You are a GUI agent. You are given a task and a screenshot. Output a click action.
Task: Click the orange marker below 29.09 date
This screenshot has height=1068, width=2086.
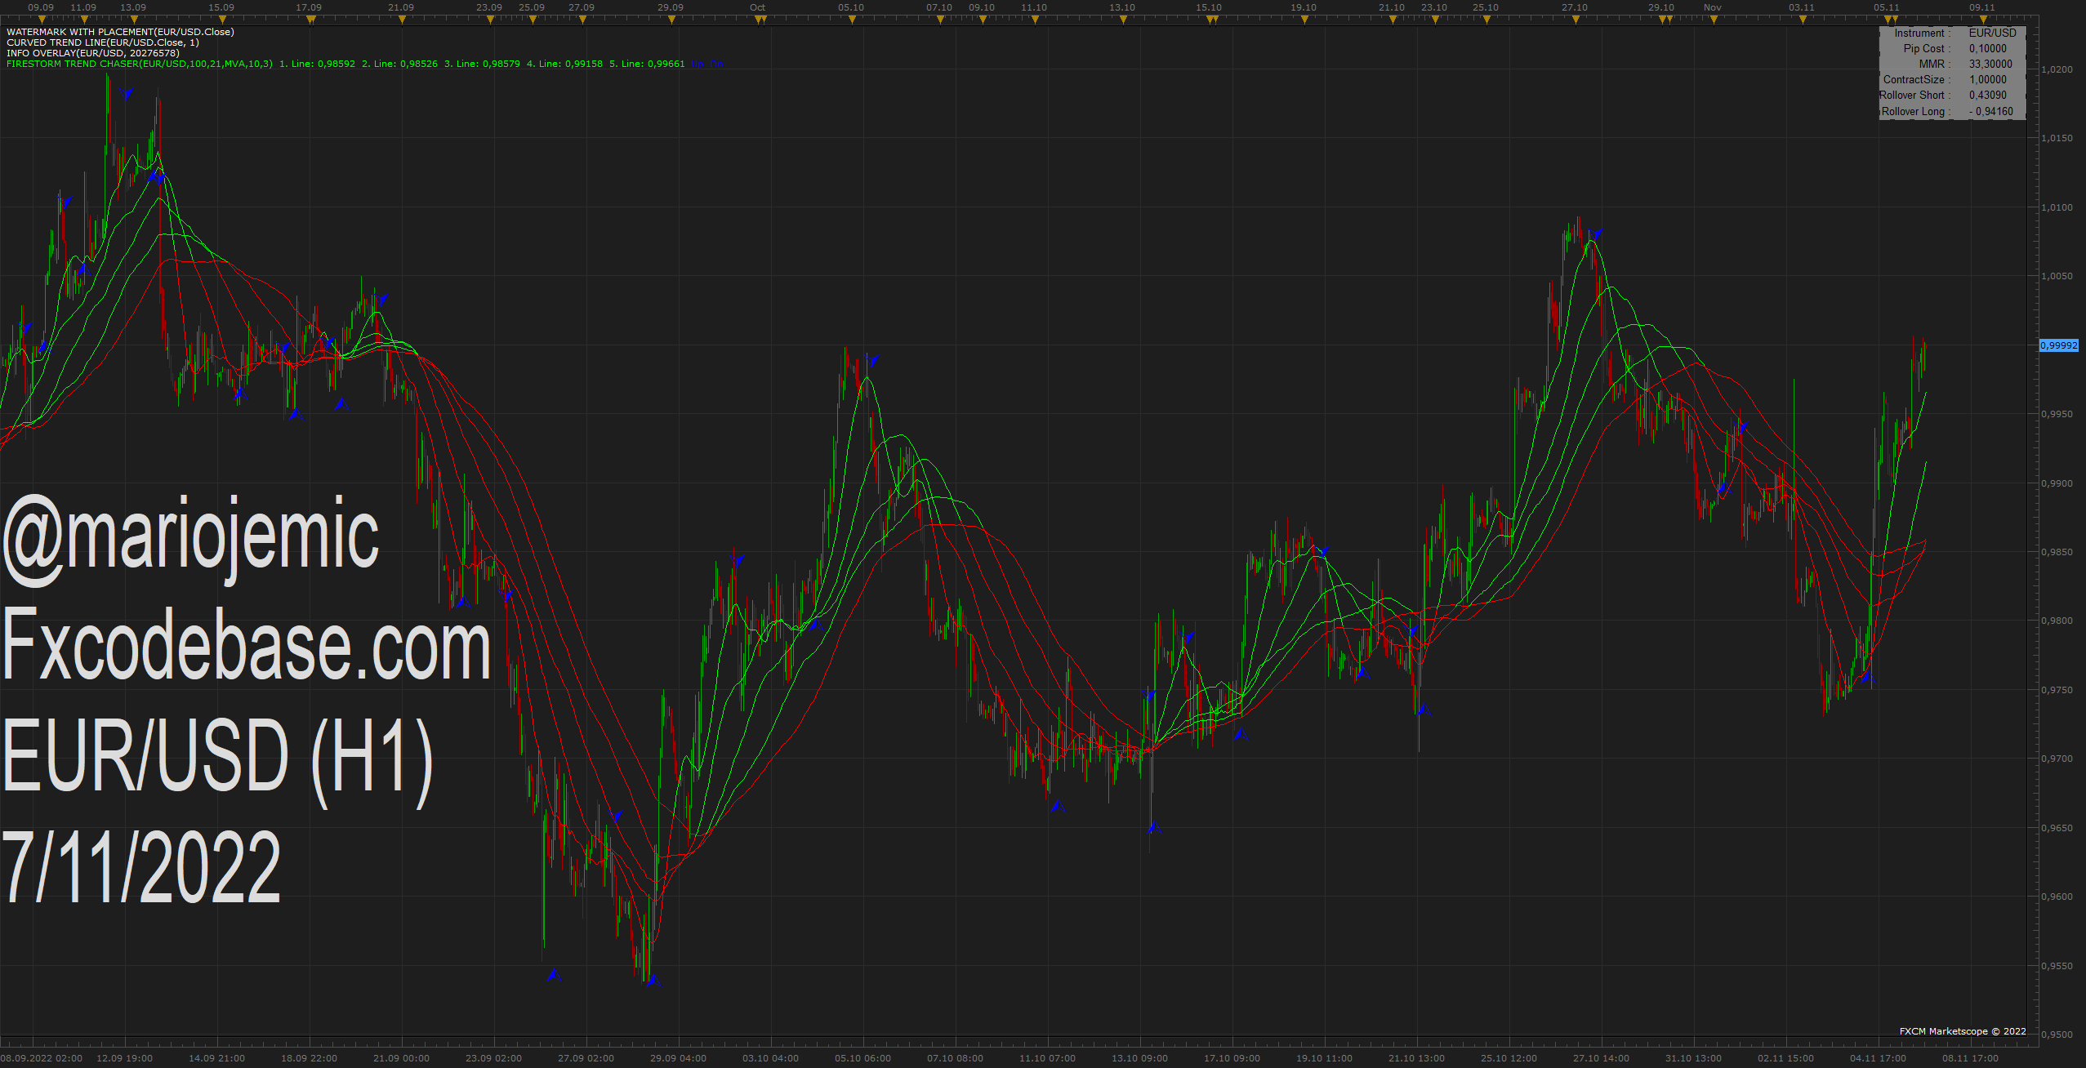click(x=671, y=20)
